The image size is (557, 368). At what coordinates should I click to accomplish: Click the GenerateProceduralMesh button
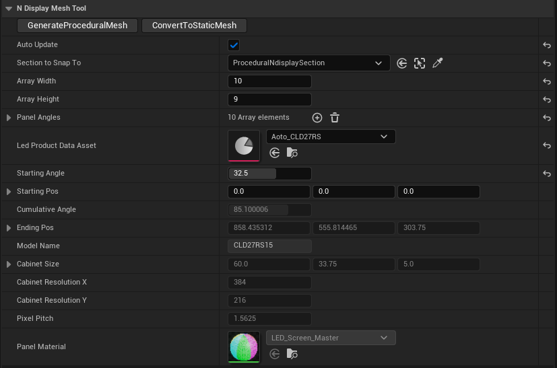[x=77, y=26]
